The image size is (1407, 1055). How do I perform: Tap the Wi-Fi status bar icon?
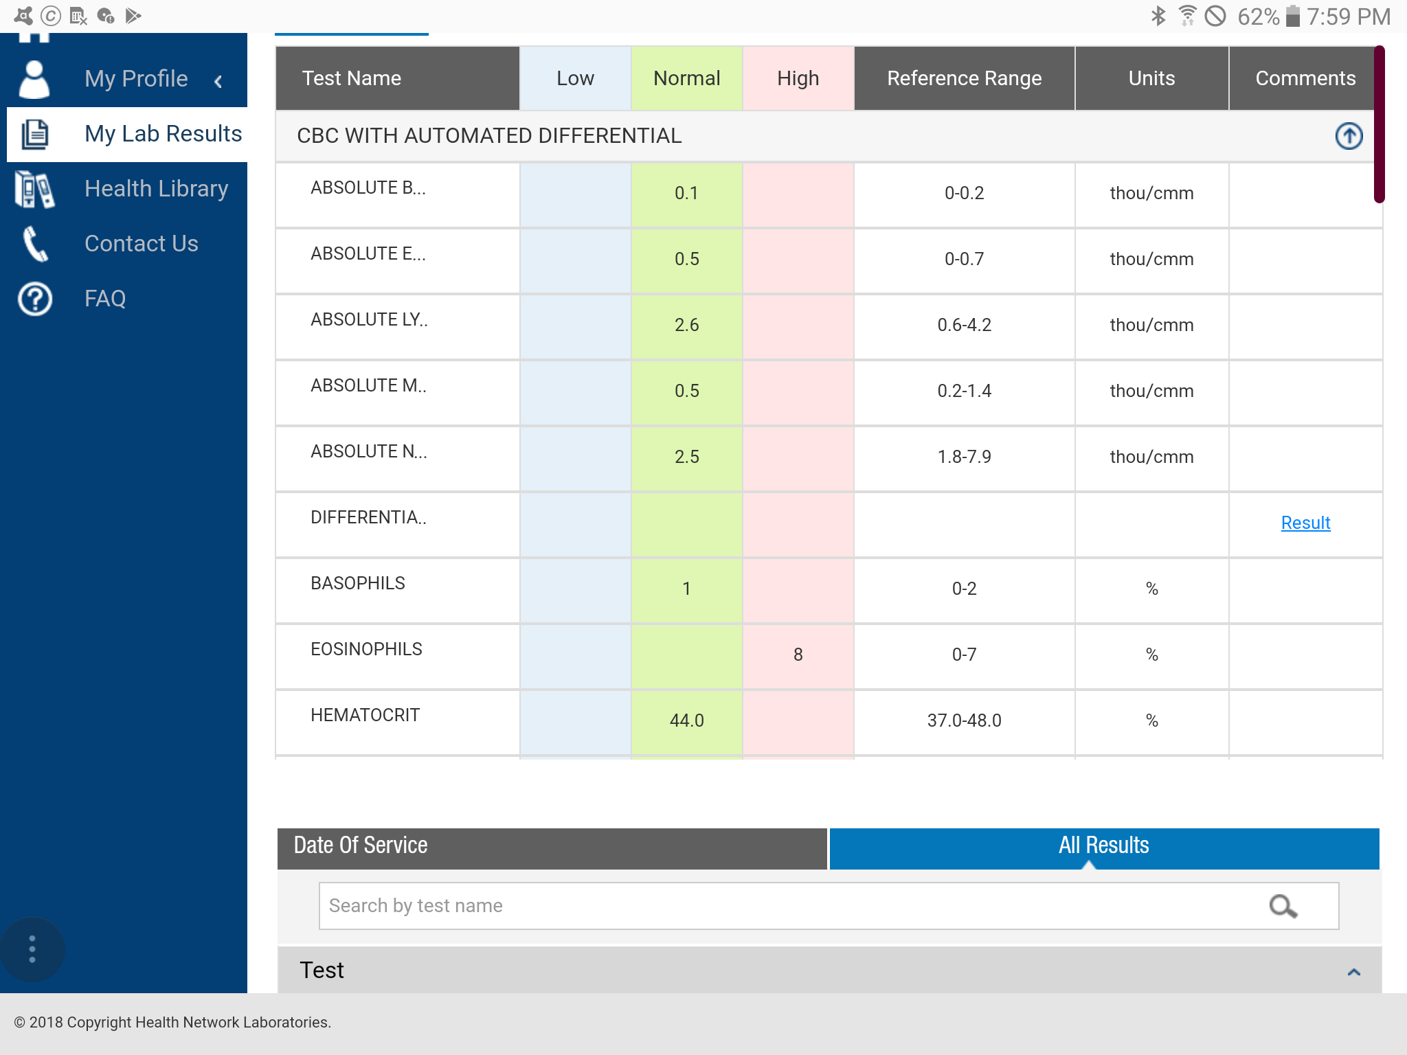[x=1187, y=16]
